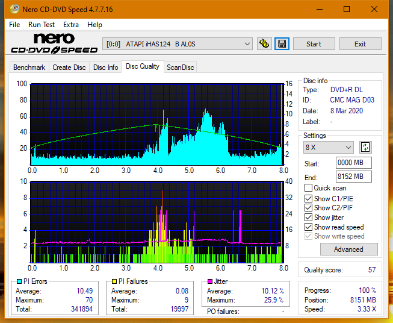Click the disc type DVD+R DL
Image resolution: width=393 pixels, height=323 pixels.
coord(347,90)
